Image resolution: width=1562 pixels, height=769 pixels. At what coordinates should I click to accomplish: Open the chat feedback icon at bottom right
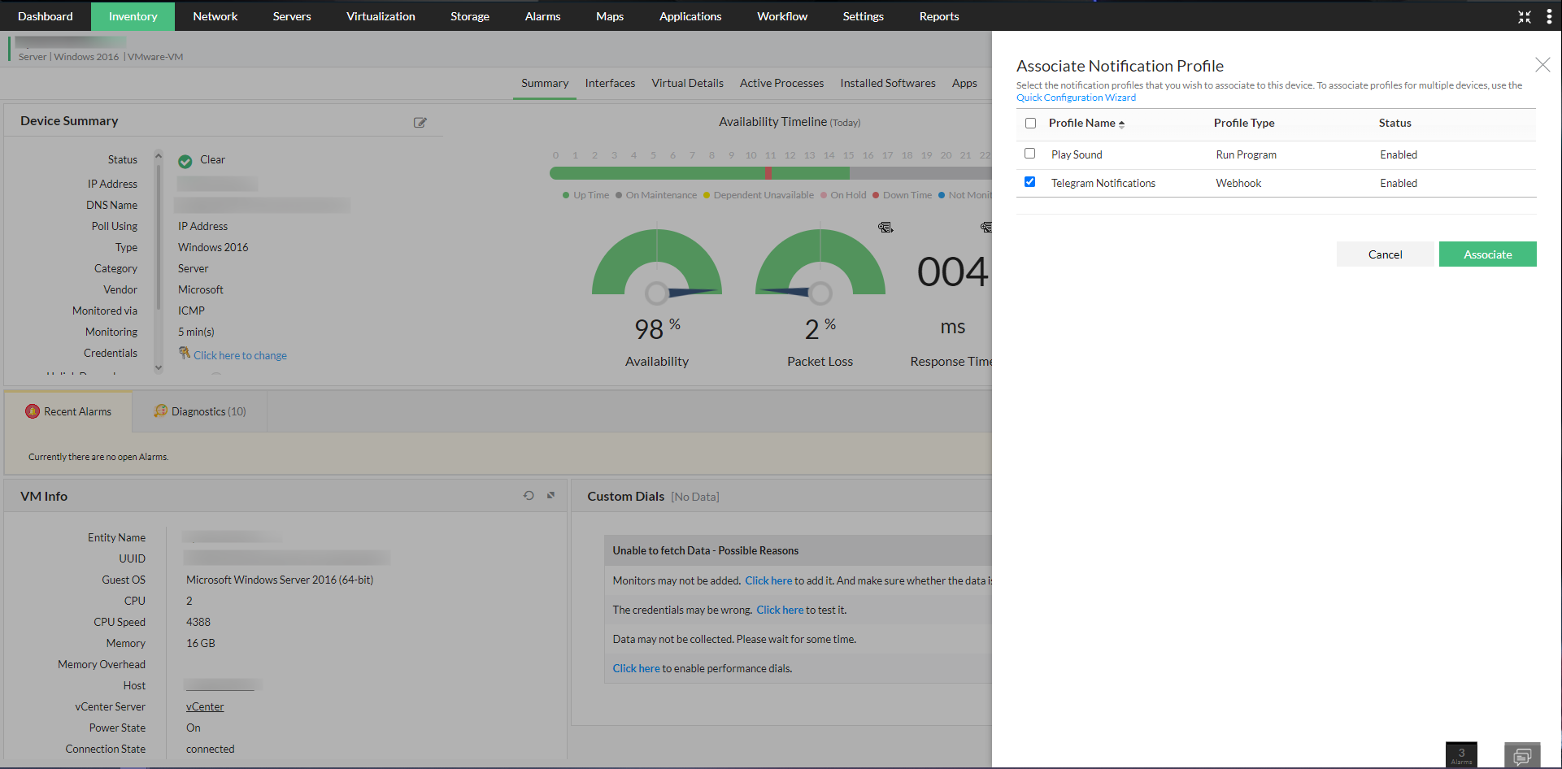click(1521, 755)
